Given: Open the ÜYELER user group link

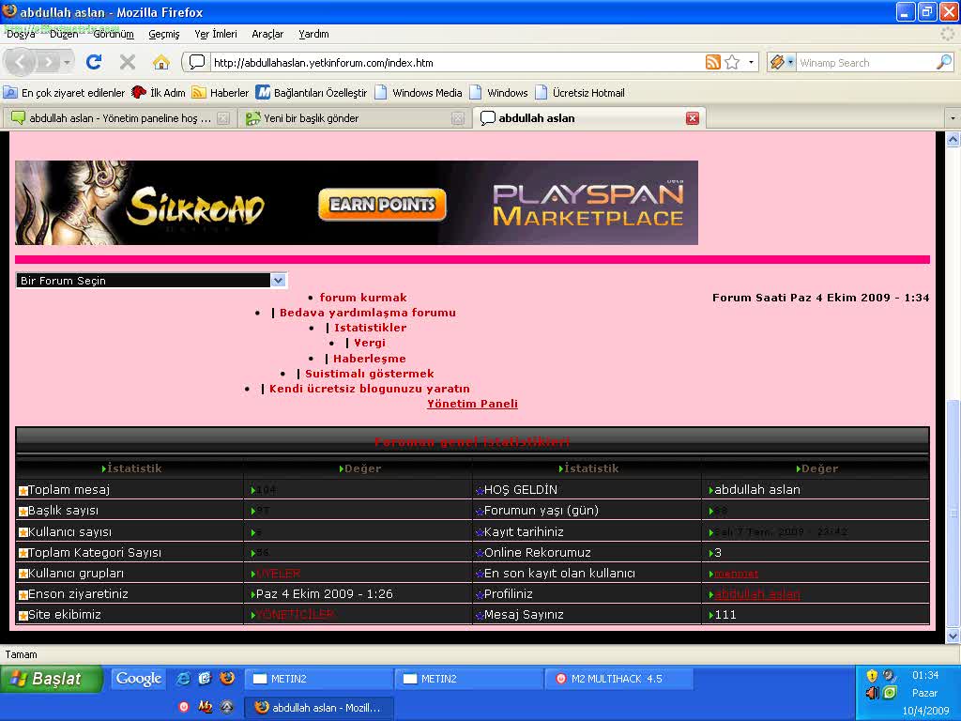Looking at the screenshot, I should pos(278,574).
